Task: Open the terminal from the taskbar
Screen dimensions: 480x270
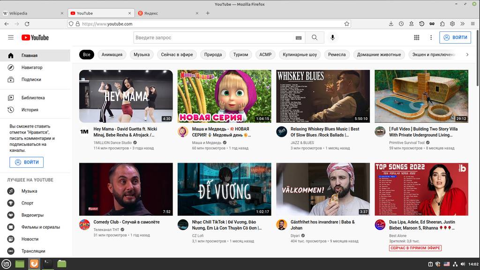Action: point(47,264)
